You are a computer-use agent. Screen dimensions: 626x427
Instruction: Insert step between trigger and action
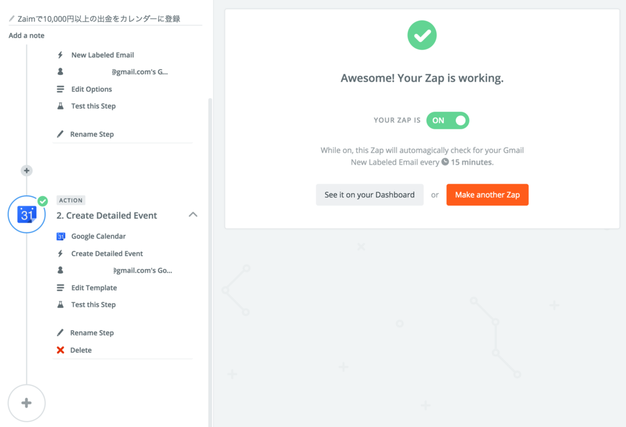[26, 171]
